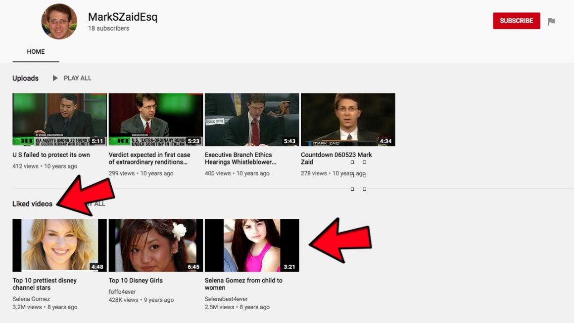574x323 pixels.
Task: Click the 'Top 10 Disney Girls' title
Action: tap(136, 281)
